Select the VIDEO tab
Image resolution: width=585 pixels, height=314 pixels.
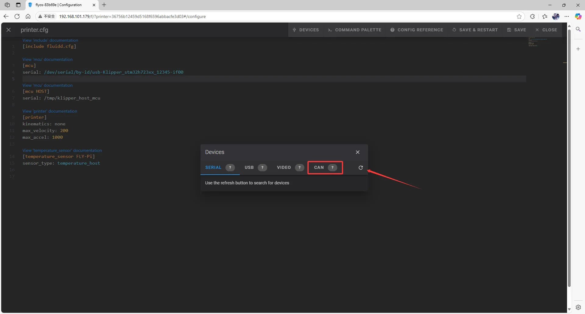[x=284, y=168]
